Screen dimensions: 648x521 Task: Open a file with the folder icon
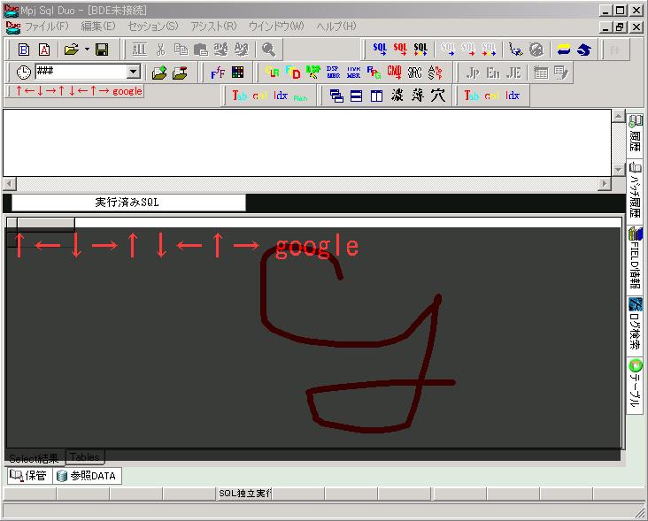(x=72, y=50)
